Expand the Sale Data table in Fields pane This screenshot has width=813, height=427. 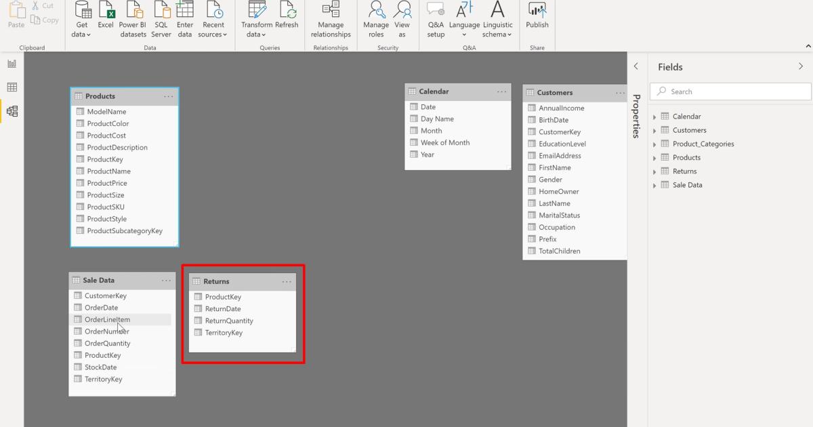pos(654,184)
